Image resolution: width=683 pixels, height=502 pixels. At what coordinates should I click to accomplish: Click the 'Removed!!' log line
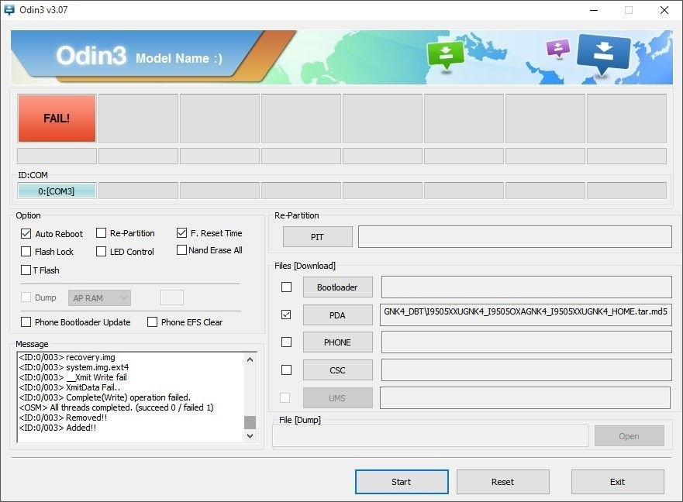coord(63,418)
